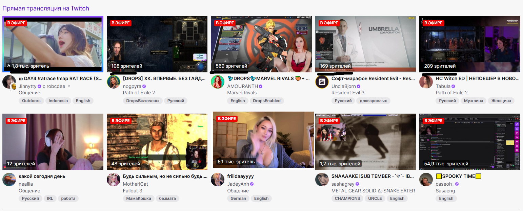Select the Indonesia tag
The height and width of the screenshot is (211, 523).
[x=58, y=101]
